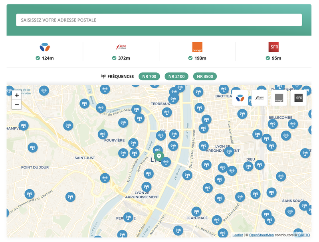The height and width of the screenshot is (242, 319).
Task: Click the 193m Orange distance text
Action: (x=200, y=58)
